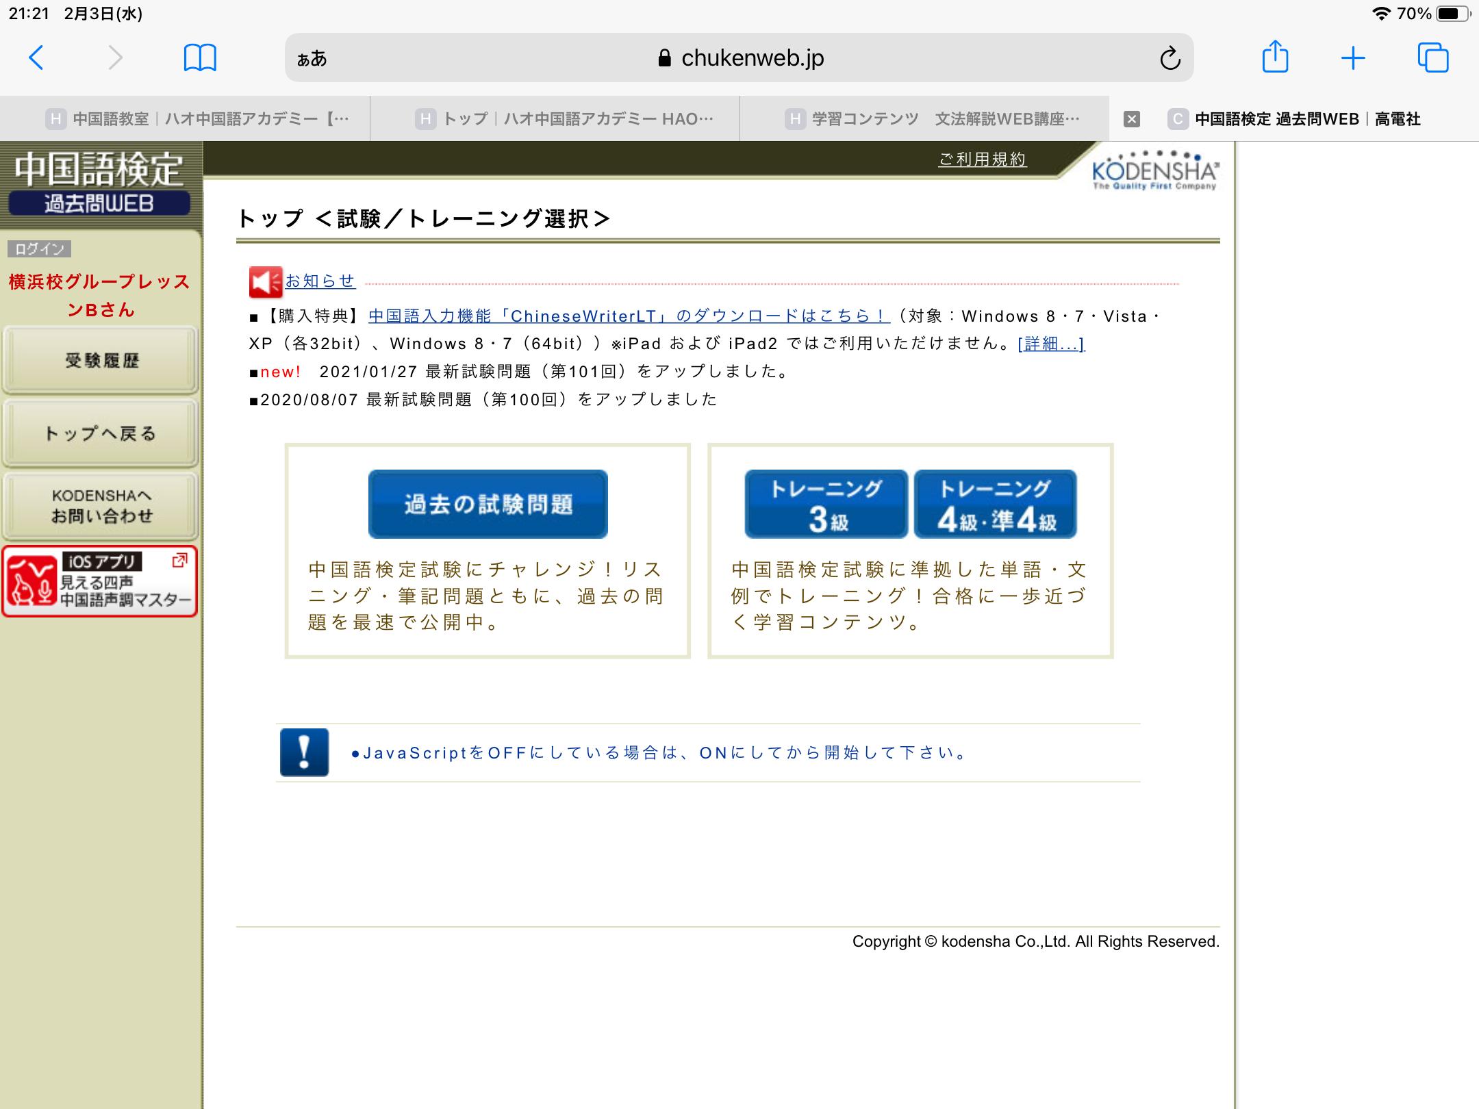Show all tabs overview icon
This screenshot has width=1479, height=1109.
pos(1432,58)
